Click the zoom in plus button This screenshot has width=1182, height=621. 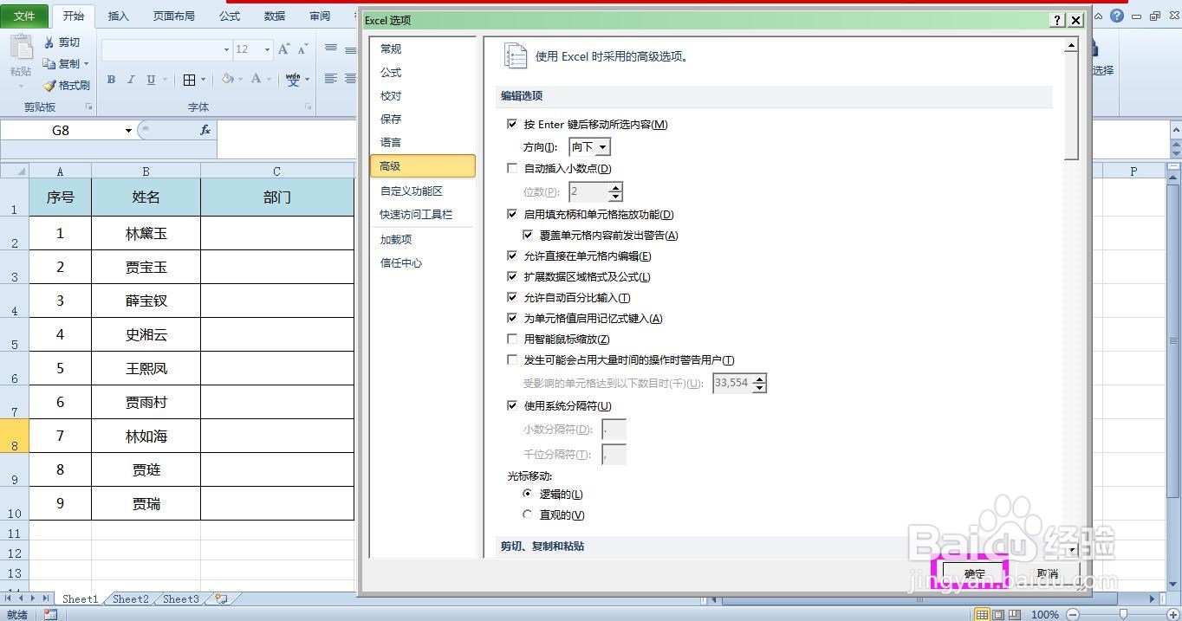coord(1173,614)
